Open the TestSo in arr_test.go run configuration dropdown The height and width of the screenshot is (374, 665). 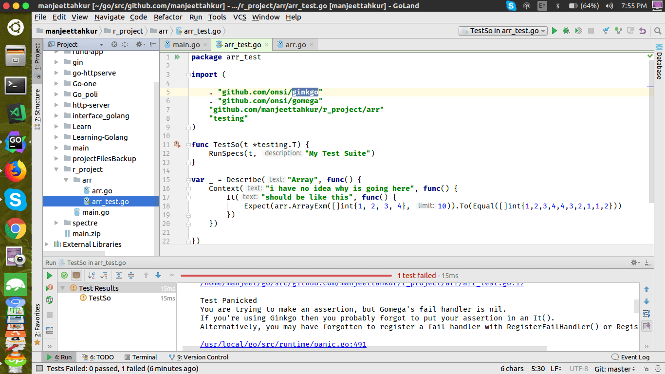[x=503, y=30]
